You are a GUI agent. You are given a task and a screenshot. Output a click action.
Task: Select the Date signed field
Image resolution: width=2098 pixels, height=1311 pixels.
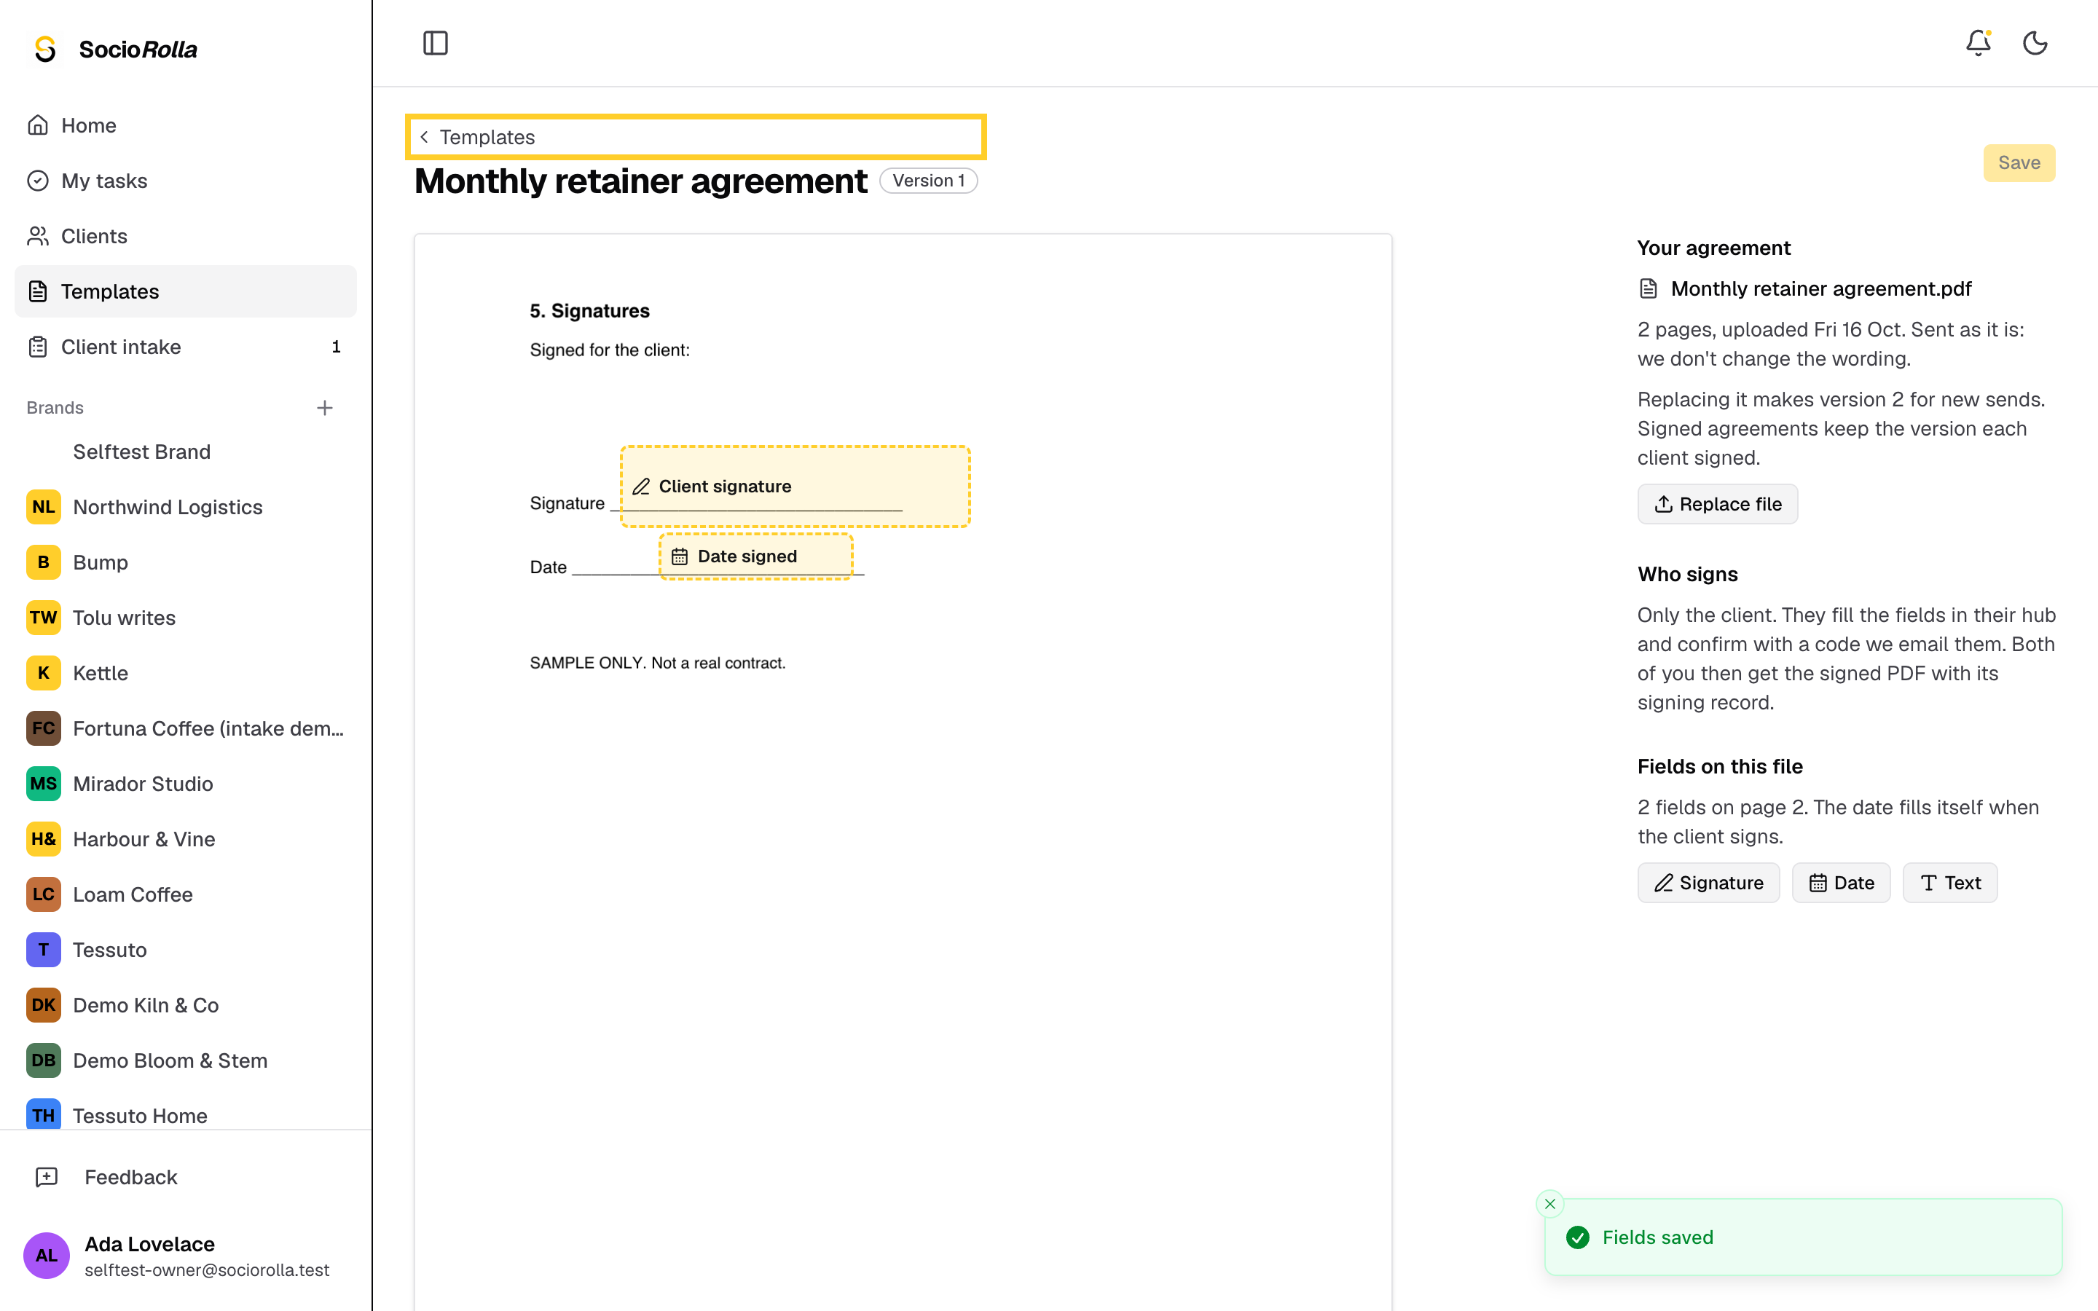756,556
